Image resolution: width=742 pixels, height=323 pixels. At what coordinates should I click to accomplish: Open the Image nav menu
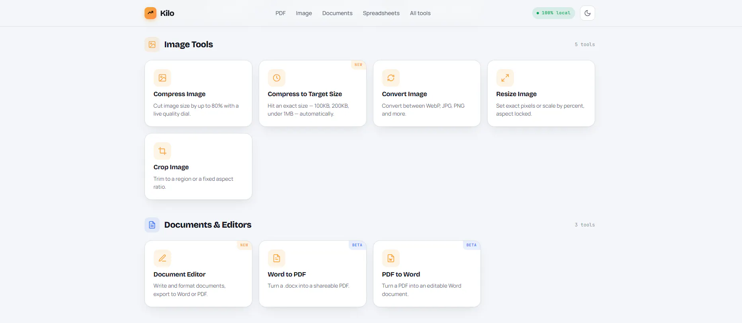coord(304,13)
